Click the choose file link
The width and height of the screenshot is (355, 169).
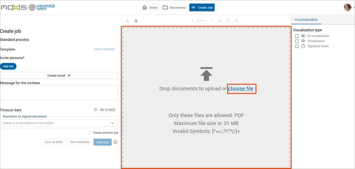tap(241, 89)
